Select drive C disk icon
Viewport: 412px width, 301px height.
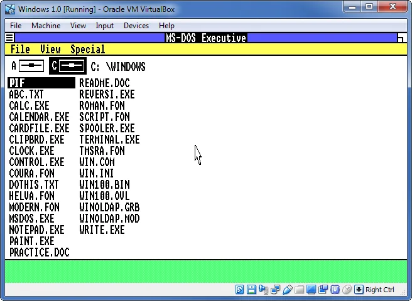[72, 66]
